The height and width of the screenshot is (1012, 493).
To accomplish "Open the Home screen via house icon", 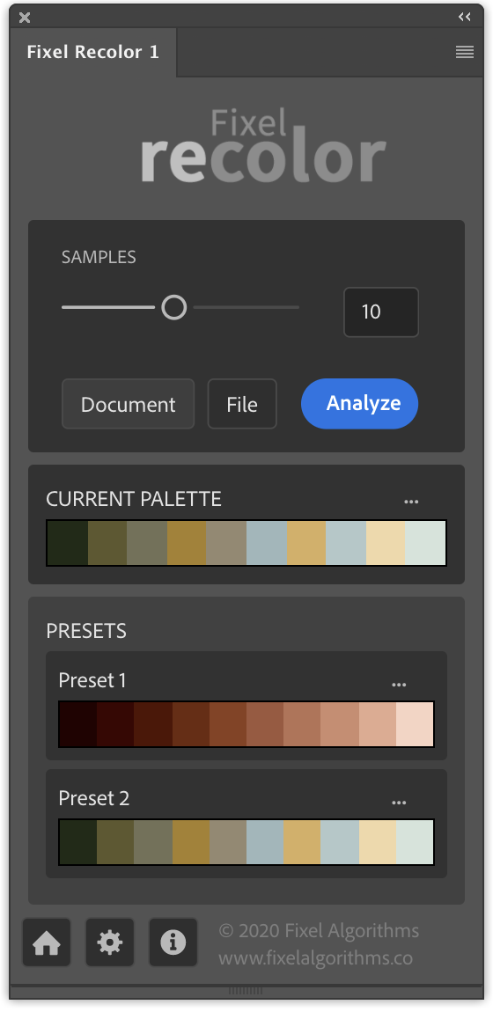I will pyautogui.click(x=47, y=943).
